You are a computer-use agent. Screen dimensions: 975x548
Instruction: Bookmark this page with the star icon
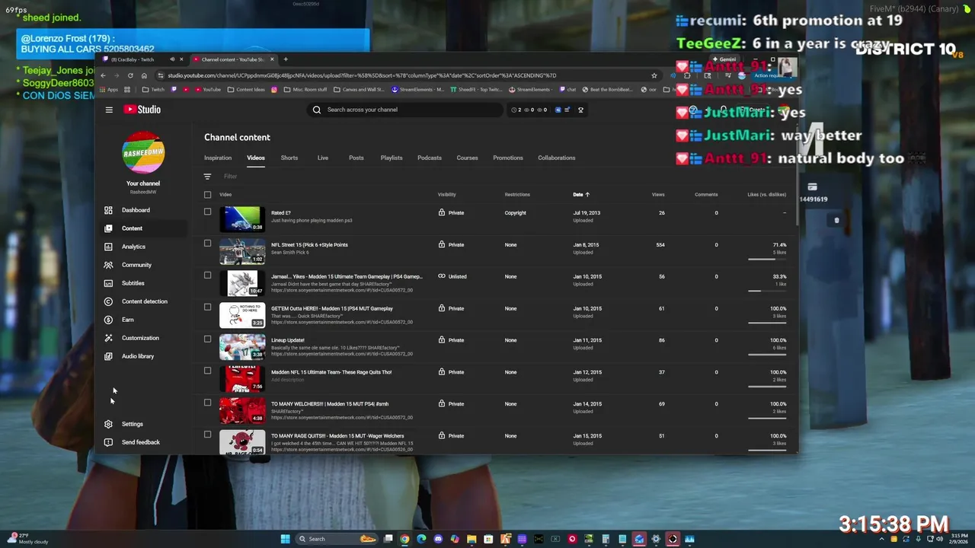tap(654, 75)
